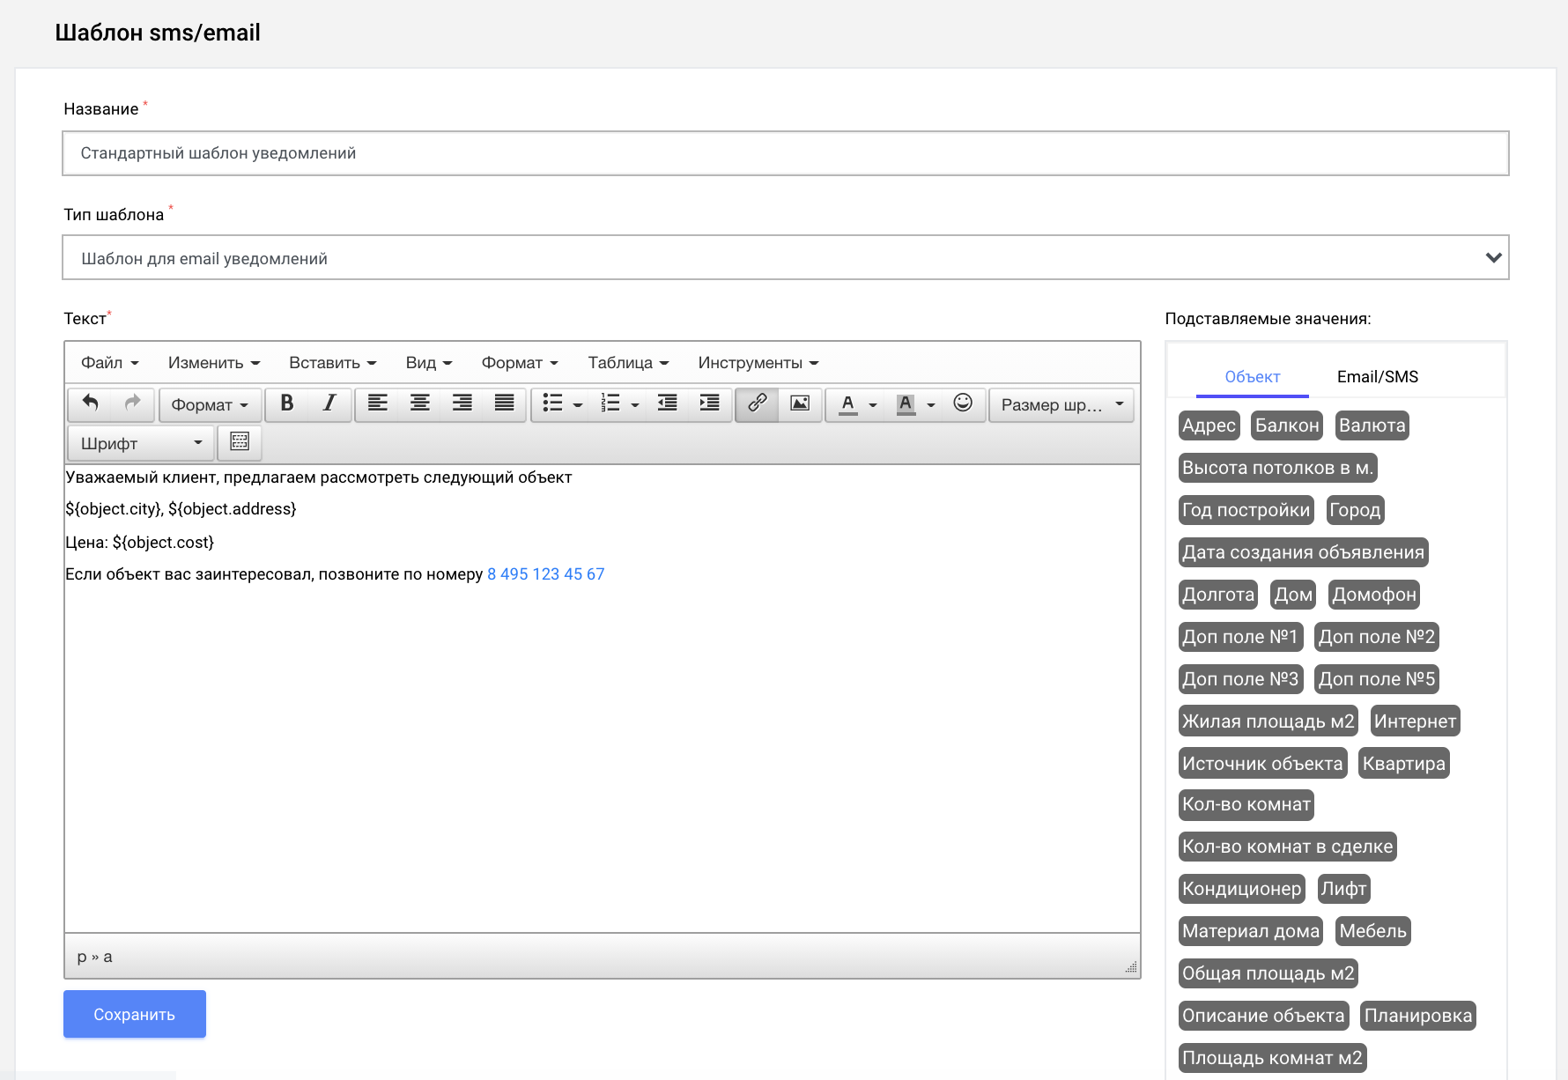Insert the Лифт placeholder

point(1343,889)
